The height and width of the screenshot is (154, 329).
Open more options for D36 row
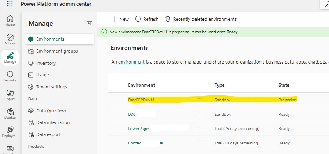[200, 113]
